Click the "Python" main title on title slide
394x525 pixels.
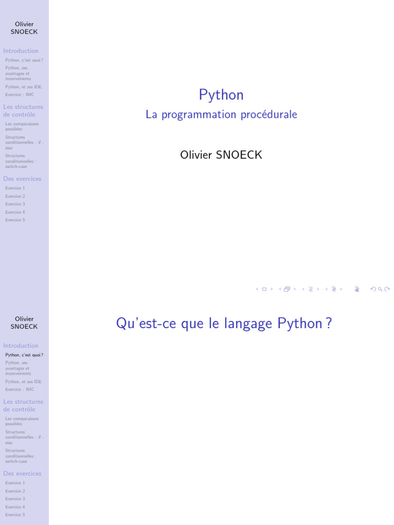pos(221,95)
